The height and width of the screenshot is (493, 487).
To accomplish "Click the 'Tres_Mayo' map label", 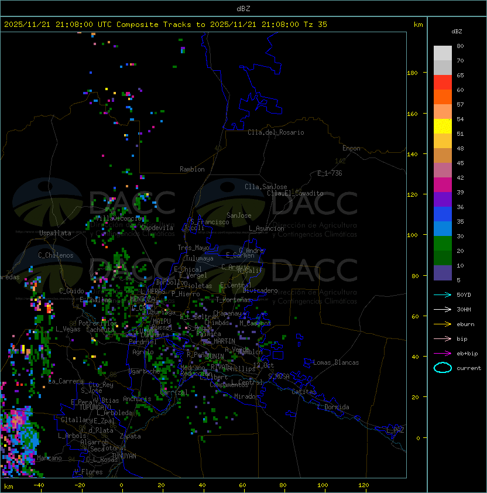I will [193, 248].
